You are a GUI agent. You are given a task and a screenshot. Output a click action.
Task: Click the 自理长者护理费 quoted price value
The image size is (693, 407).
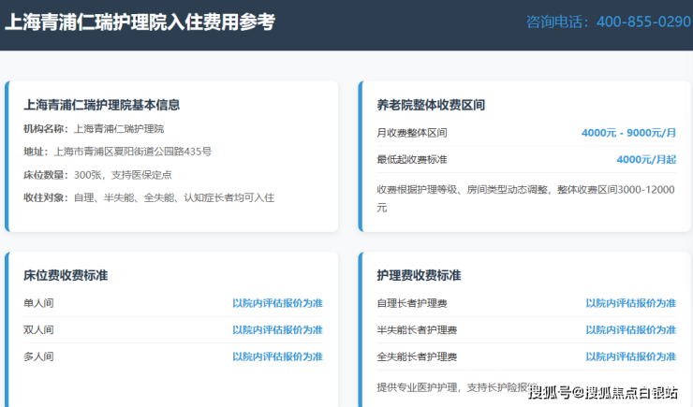coord(630,303)
